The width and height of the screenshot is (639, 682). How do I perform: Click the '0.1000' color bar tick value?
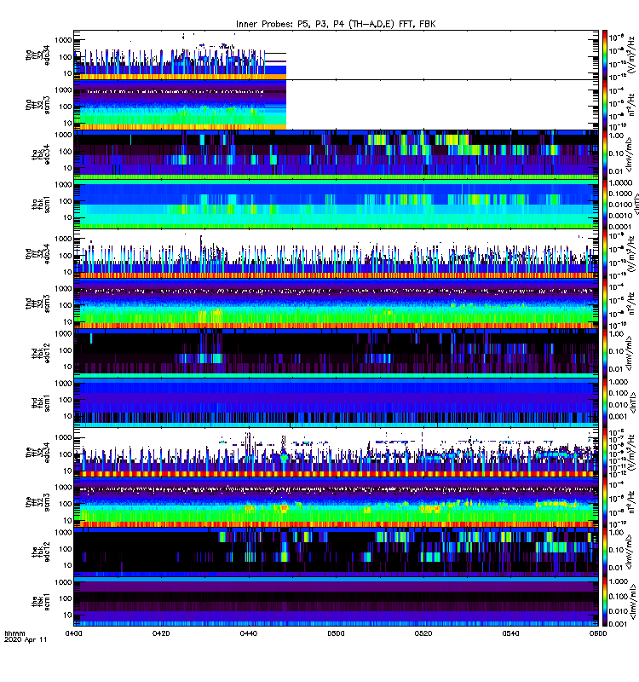tap(620, 194)
